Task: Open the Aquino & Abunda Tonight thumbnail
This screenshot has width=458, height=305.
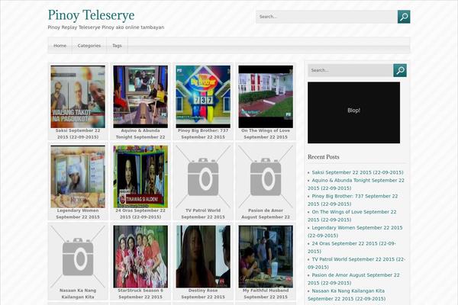Action: 140,97
